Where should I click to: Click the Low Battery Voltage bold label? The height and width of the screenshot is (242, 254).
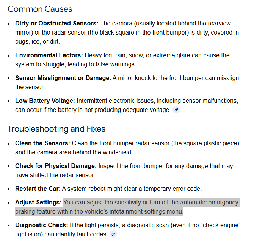(x=45, y=101)
